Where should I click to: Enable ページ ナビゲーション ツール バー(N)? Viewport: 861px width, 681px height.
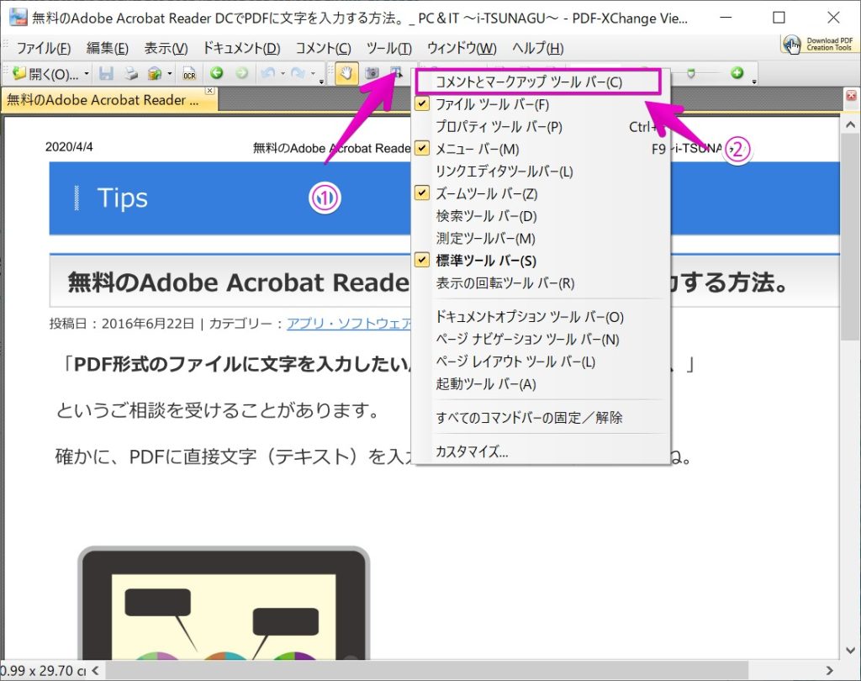pos(541,339)
